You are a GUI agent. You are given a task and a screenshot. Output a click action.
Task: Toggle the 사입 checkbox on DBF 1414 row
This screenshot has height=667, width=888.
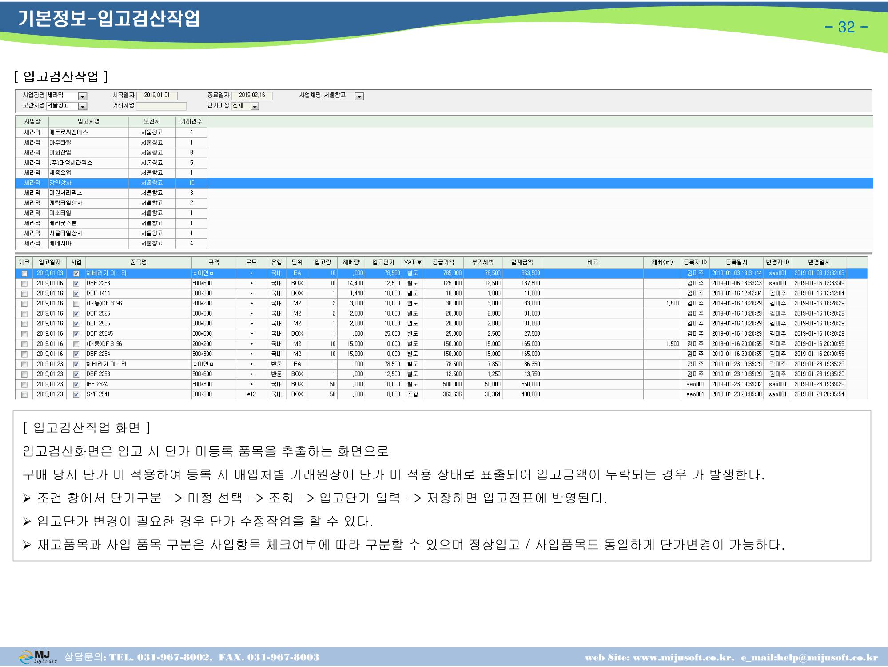pos(76,294)
